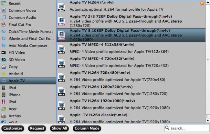Click the favorite star icon on Apple TV H.264
Screen dimensions: 210x134
click(202, 3)
